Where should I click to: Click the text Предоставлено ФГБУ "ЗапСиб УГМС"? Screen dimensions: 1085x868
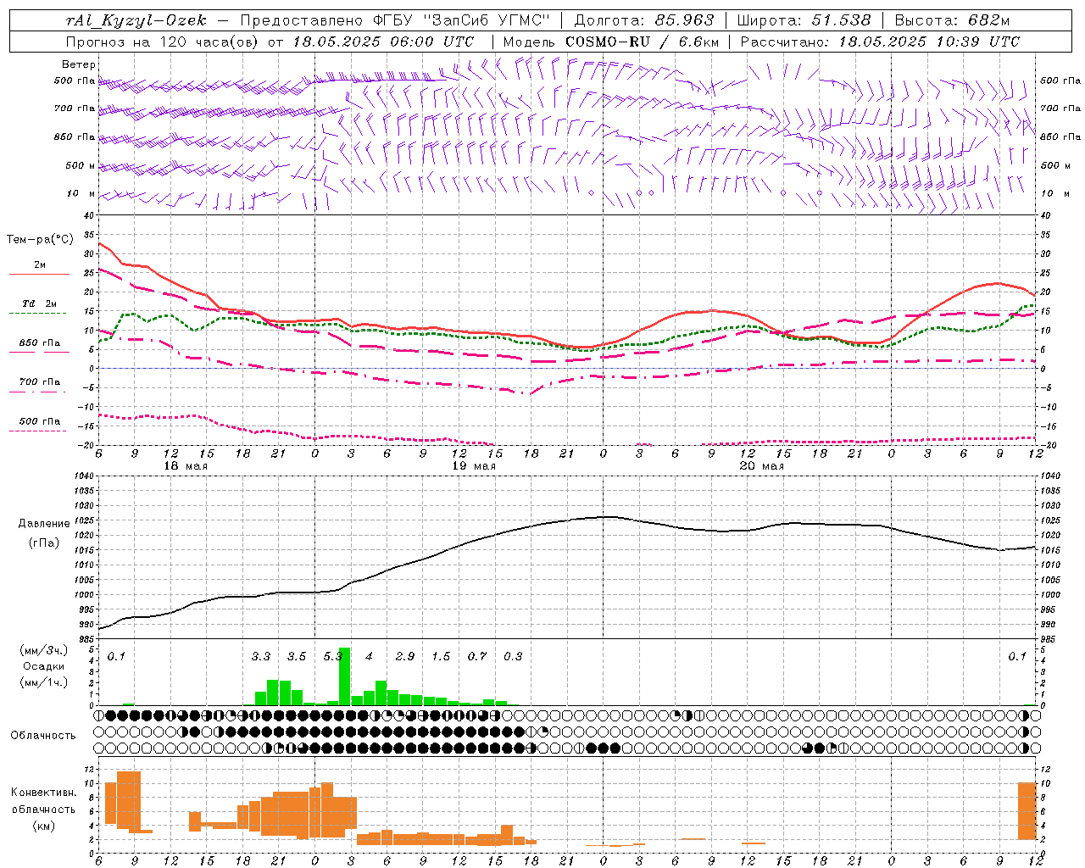coord(395,20)
